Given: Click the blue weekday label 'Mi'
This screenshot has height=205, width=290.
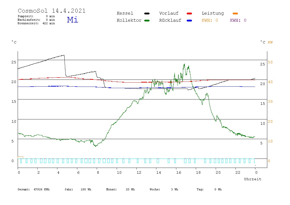Looking at the screenshot, I should [x=72, y=20].
